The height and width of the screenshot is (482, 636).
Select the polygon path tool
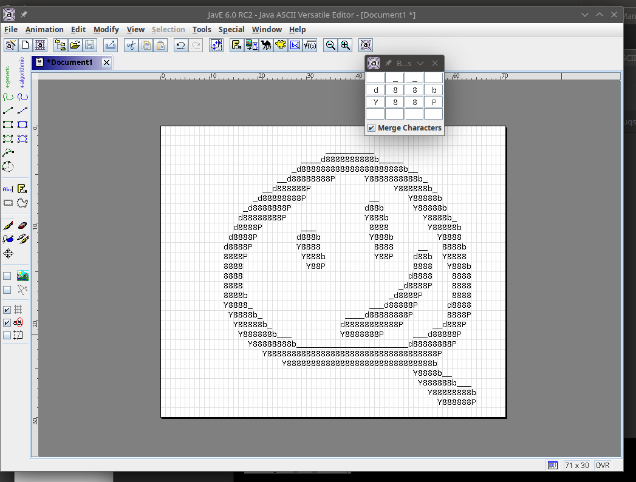coord(8,152)
